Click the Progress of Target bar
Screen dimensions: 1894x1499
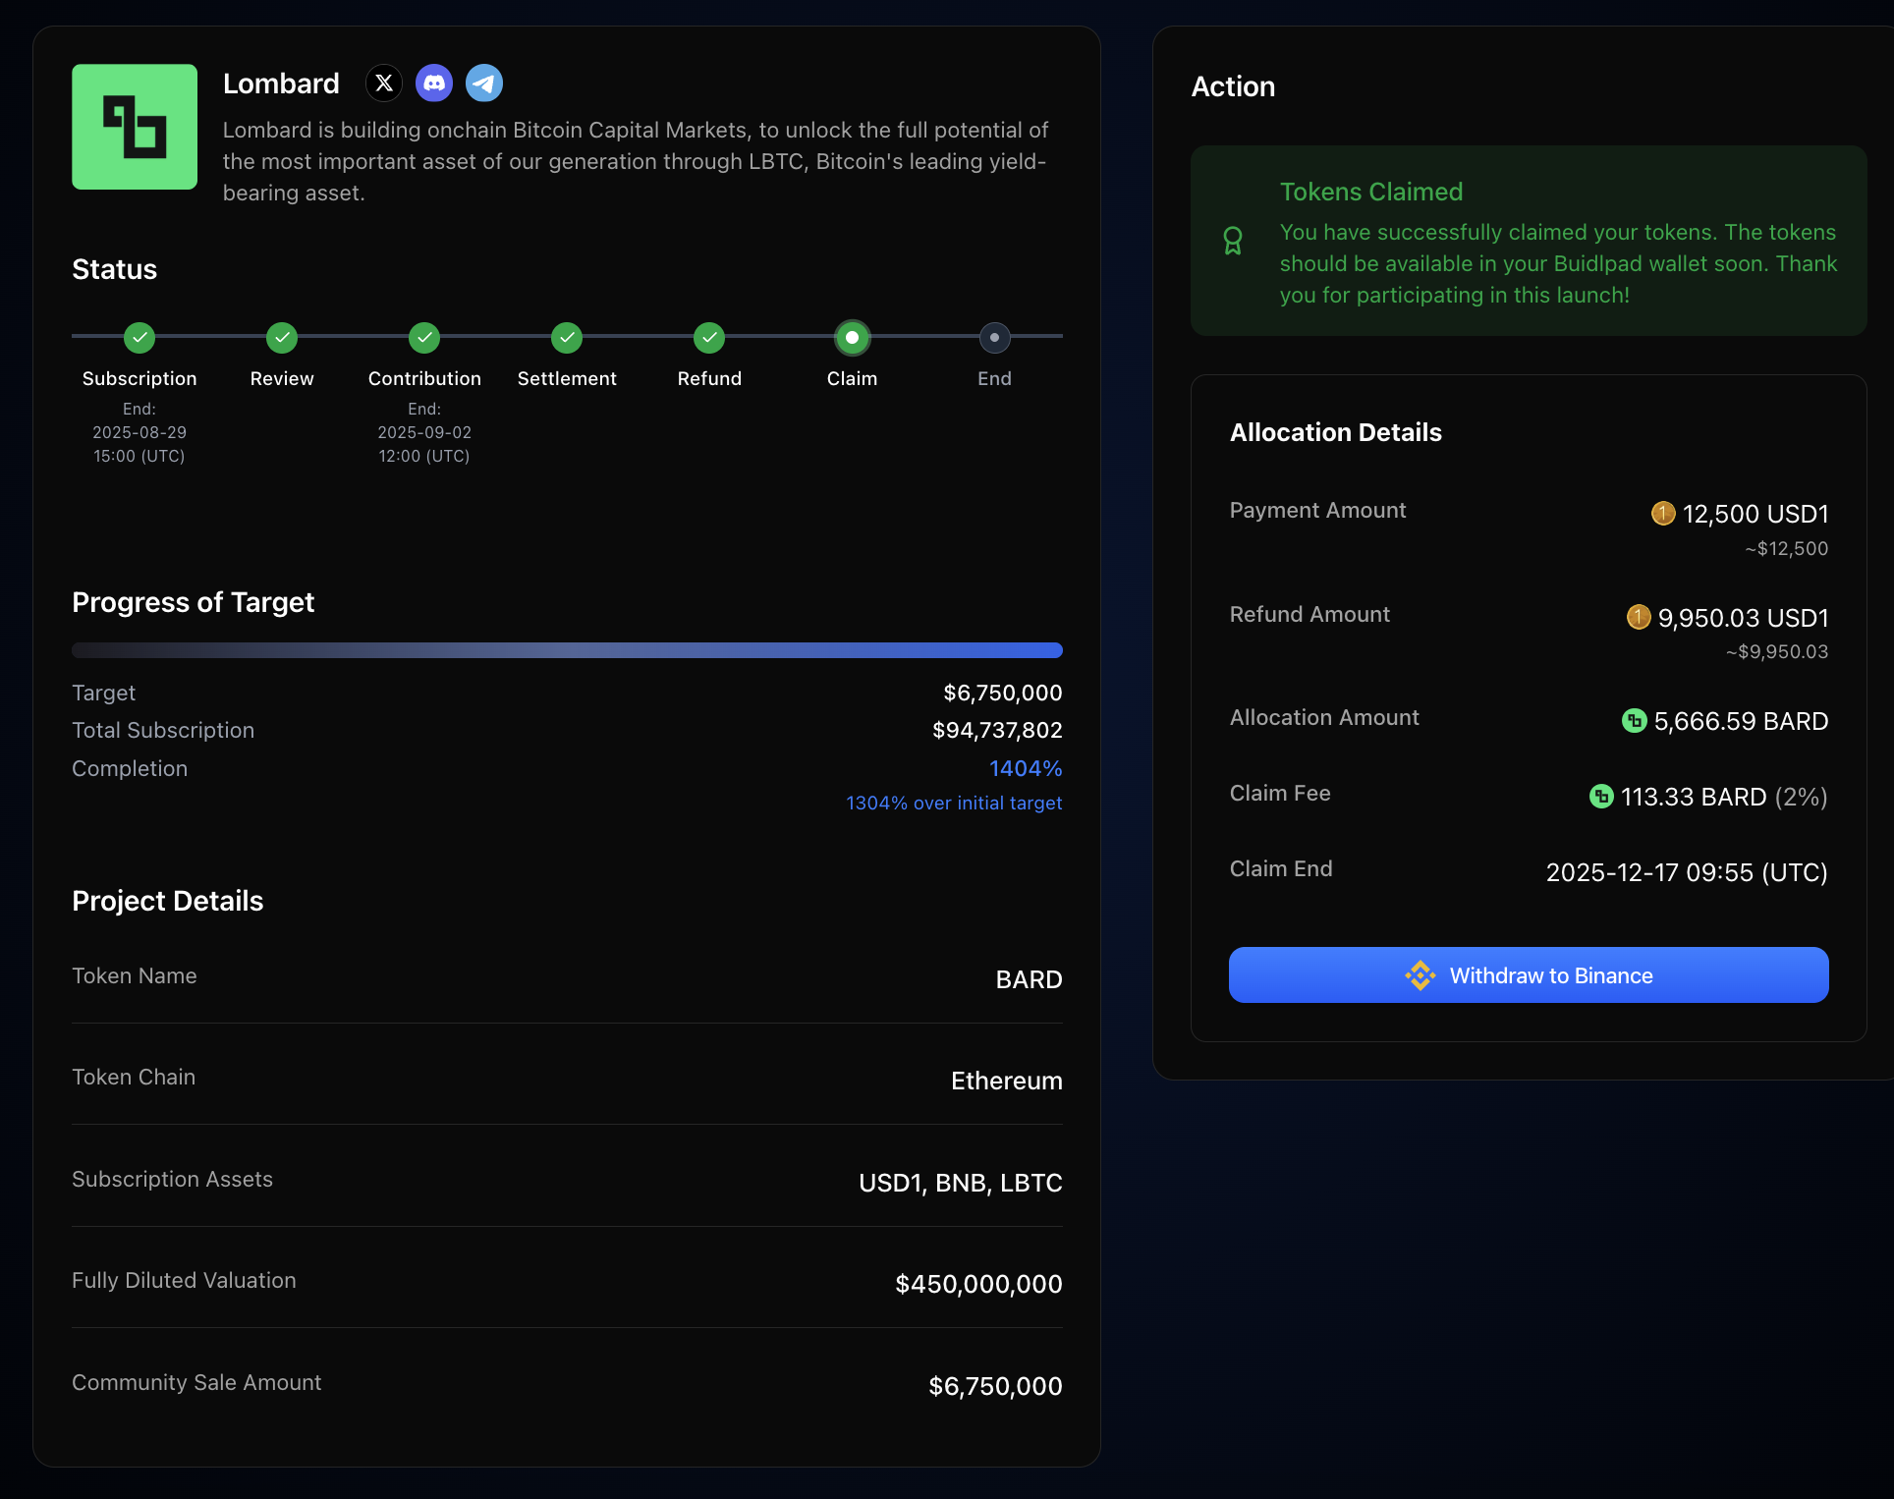[x=567, y=650]
